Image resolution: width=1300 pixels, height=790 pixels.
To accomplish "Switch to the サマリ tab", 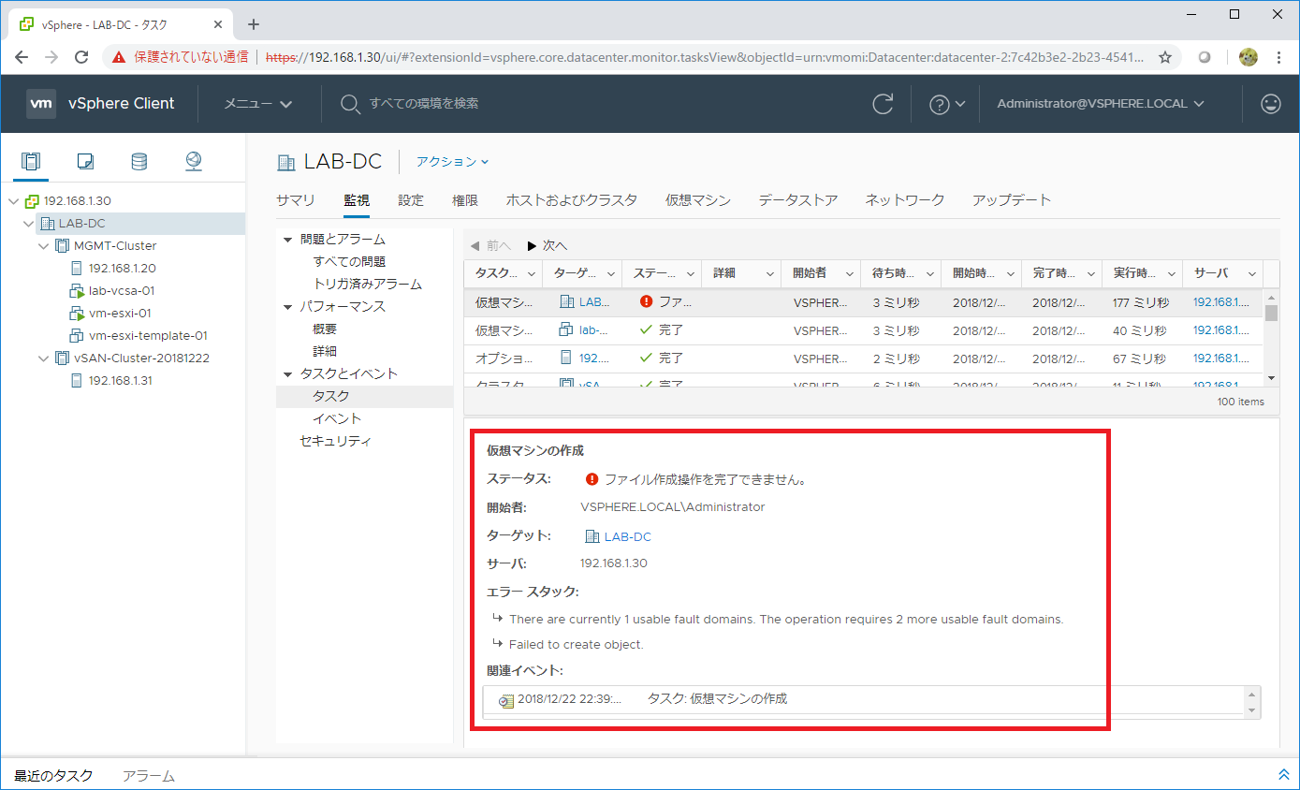I will point(296,200).
